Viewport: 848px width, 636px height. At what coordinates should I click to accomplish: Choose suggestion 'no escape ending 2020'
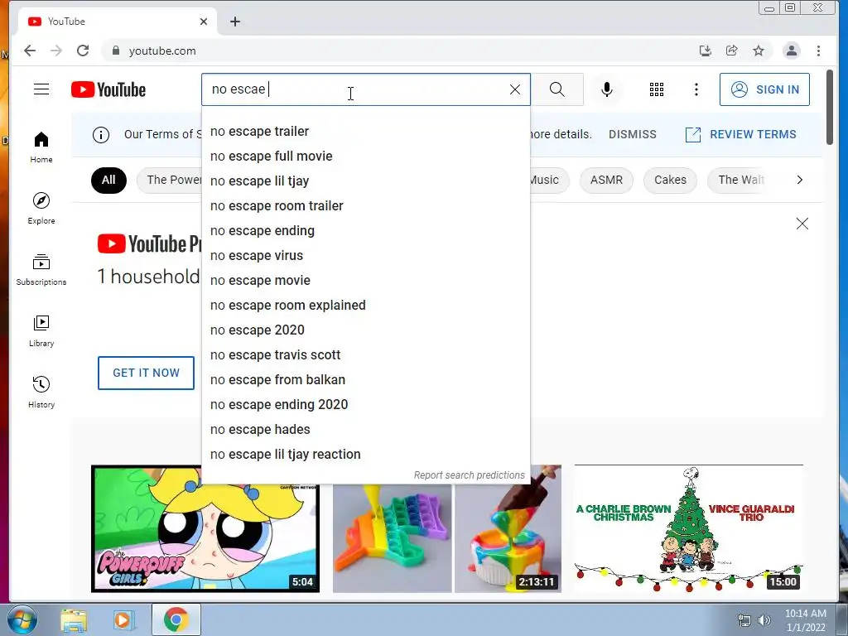(x=365, y=405)
